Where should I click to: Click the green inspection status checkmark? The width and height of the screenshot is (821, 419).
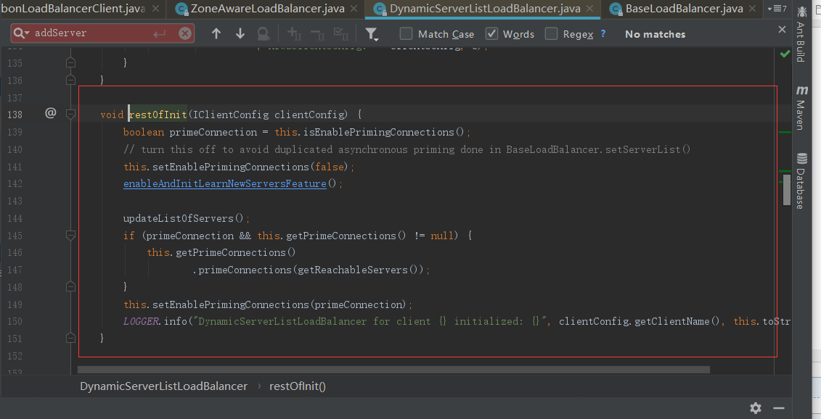click(785, 54)
